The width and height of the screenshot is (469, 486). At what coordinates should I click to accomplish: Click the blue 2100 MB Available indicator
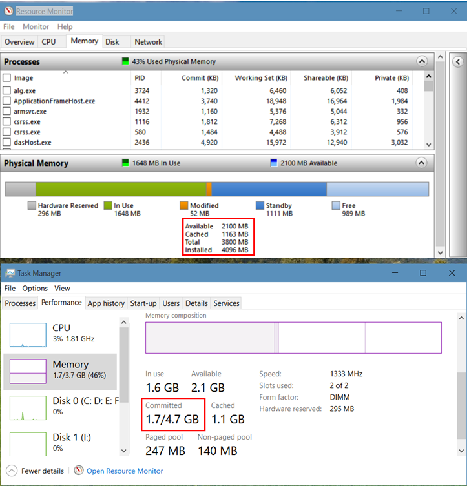point(274,163)
